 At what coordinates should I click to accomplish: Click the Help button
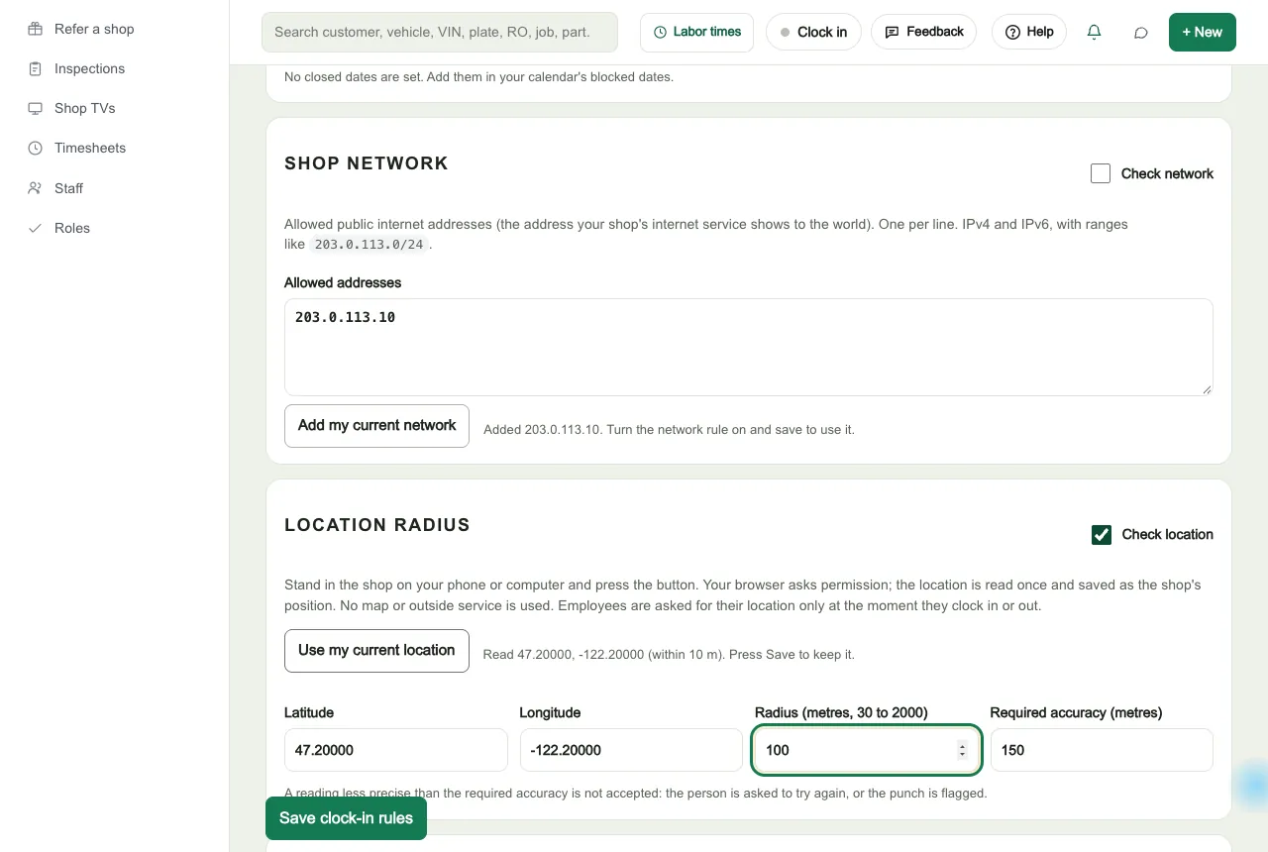(1028, 32)
